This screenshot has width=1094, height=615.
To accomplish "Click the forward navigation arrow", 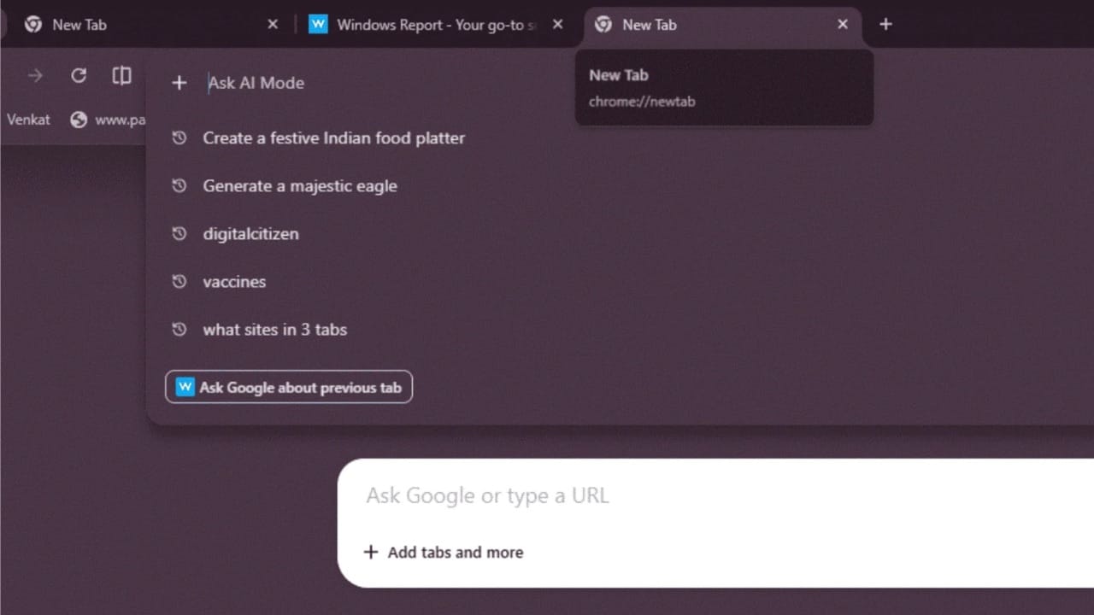I will (33, 75).
